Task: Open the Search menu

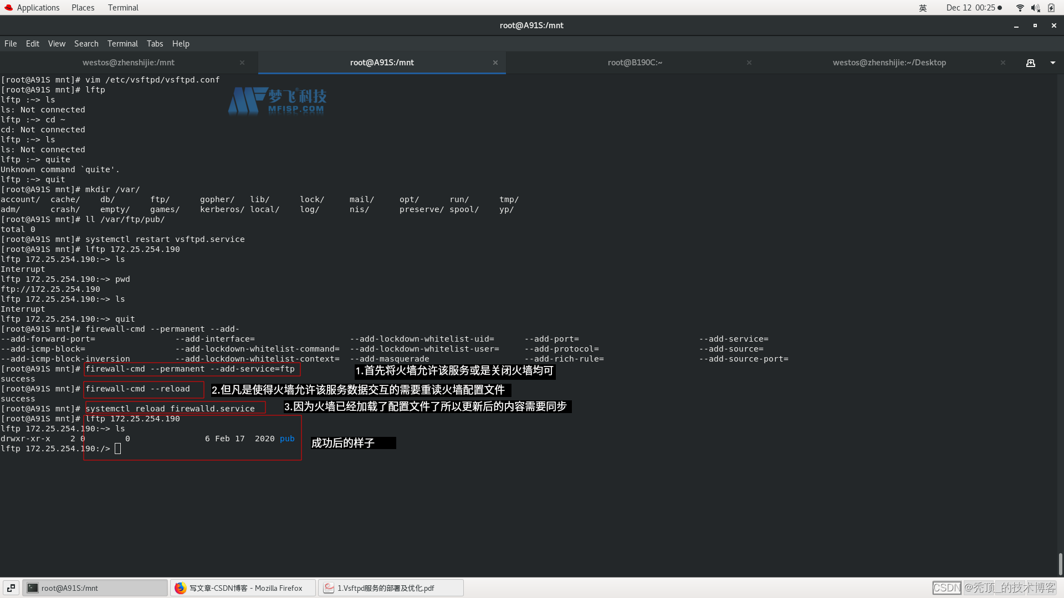Action: 86,44
